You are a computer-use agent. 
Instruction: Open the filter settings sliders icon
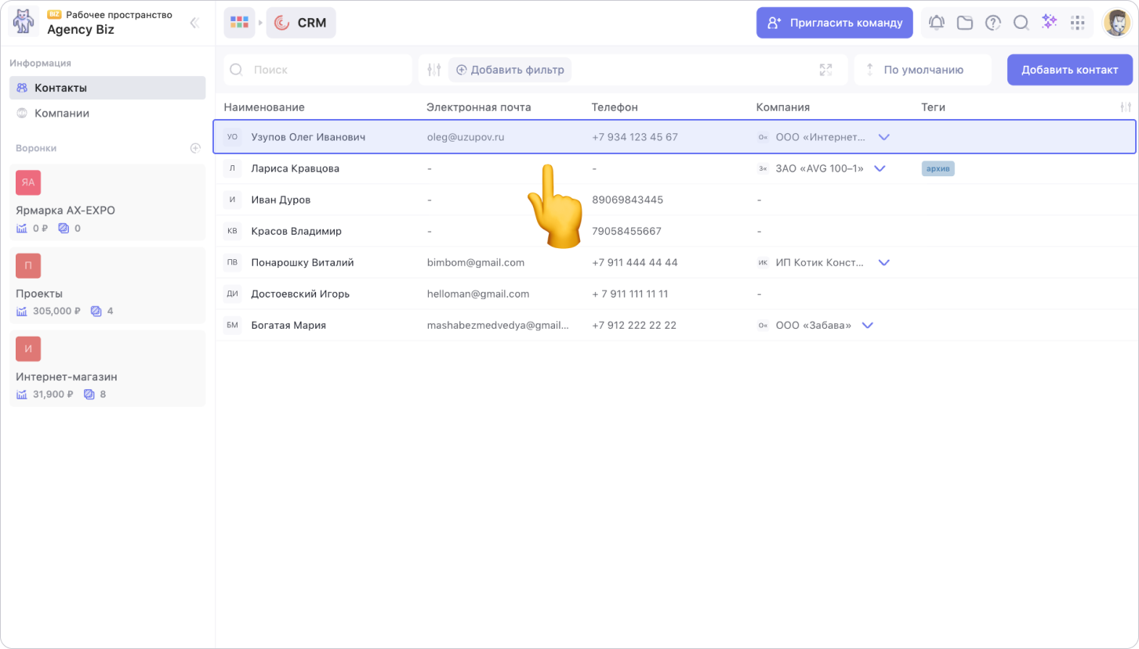coord(434,70)
